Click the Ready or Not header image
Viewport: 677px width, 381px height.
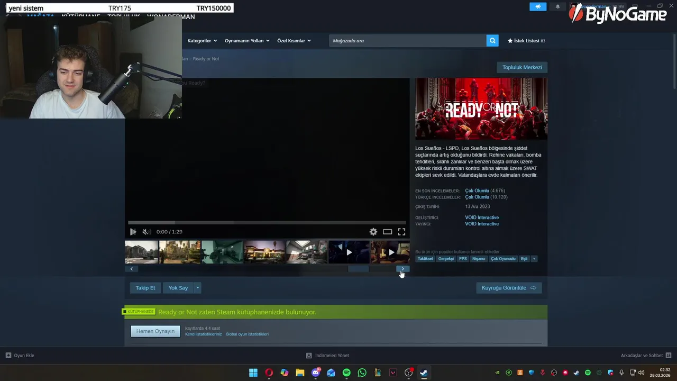pos(481,109)
